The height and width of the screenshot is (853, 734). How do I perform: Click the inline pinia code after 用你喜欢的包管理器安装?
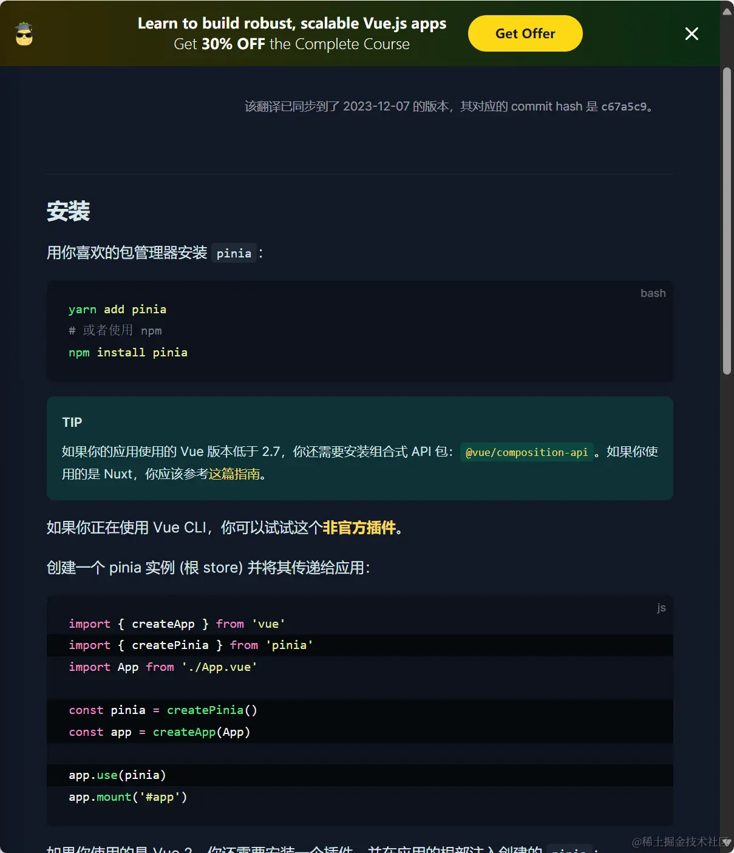pyautogui.click(x=234, y=253)
